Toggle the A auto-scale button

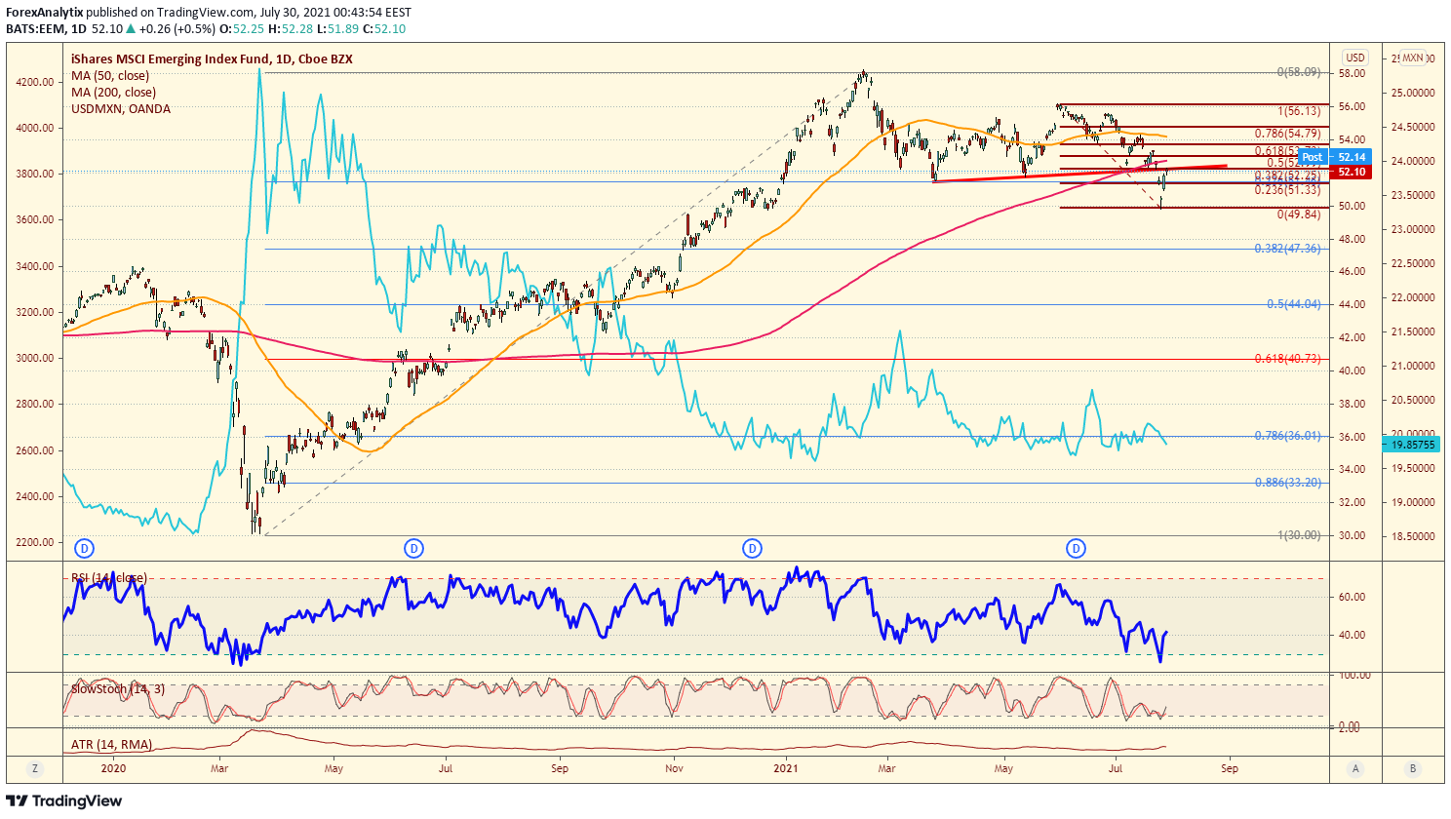(1355, 768)
